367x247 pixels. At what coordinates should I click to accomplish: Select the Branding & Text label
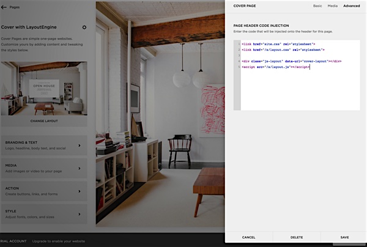pos(21,142)
